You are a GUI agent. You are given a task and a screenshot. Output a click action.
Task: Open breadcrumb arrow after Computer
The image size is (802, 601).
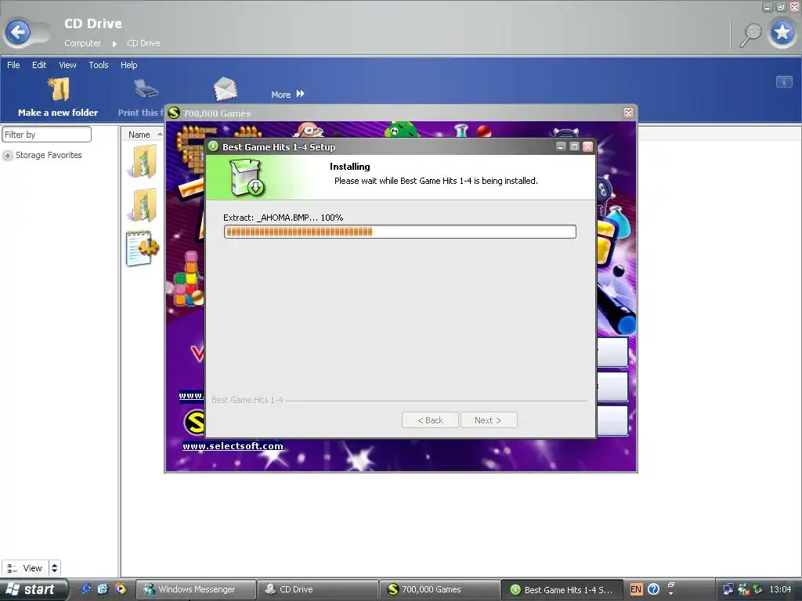(x=114, y=44)
